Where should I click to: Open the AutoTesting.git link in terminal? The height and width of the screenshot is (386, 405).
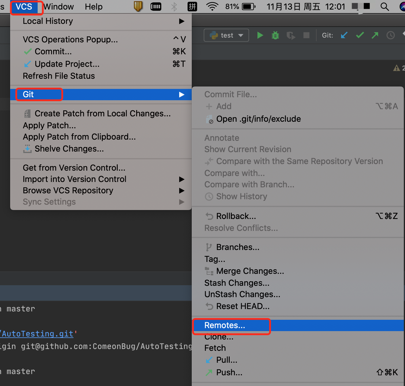click(37, 334)
